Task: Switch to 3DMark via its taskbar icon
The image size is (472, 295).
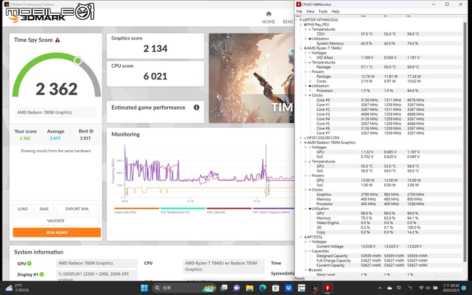Action: point(314,288)
